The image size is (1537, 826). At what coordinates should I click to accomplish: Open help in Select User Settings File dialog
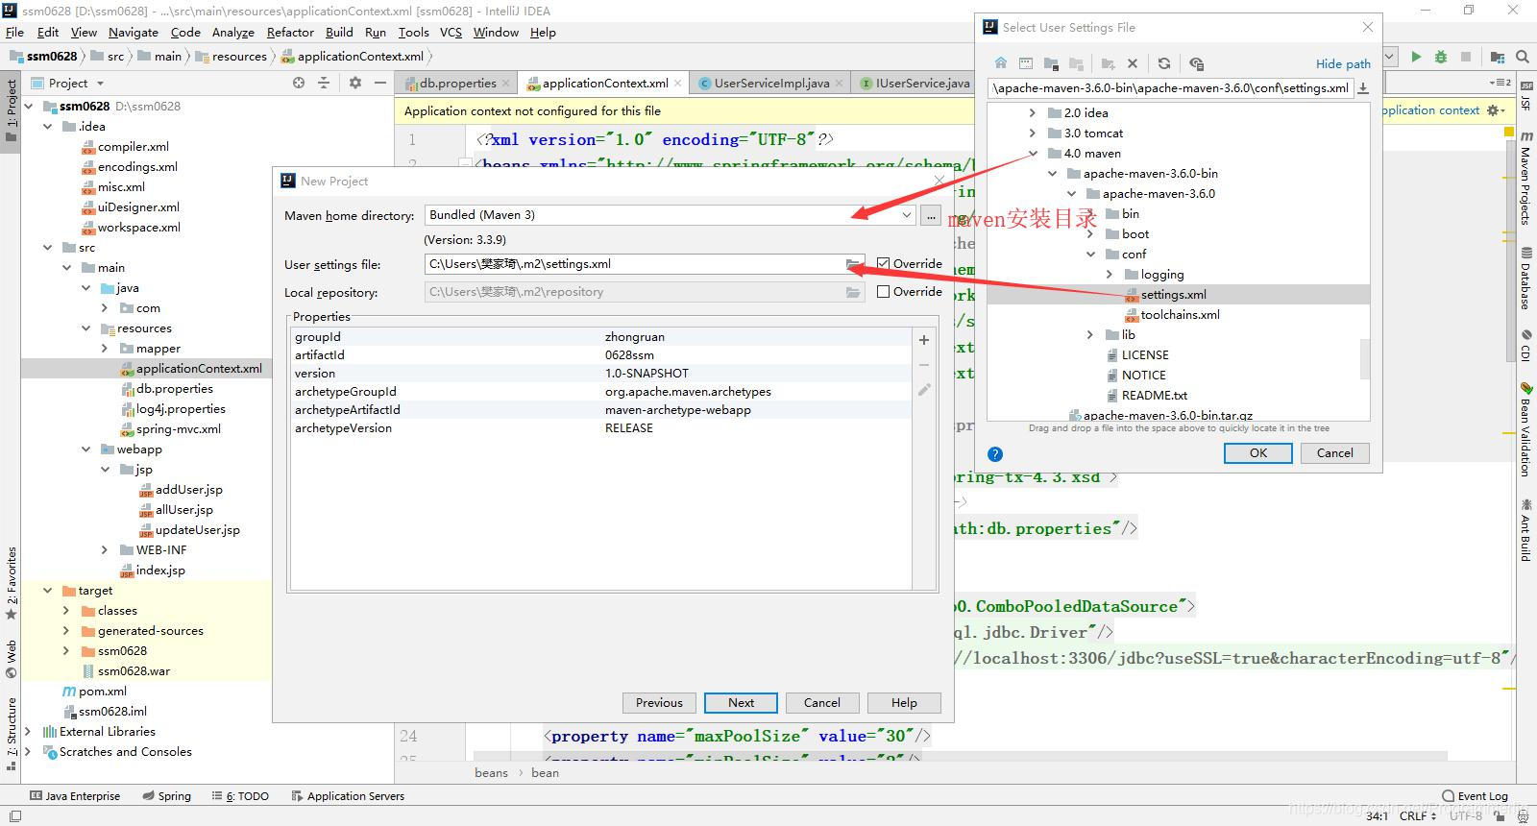pyautogui.click(x=995, y=454)
